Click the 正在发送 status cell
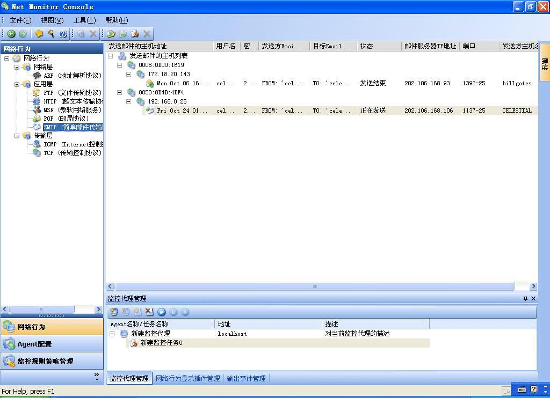Screen dimensions: 550x398 point(373,110)
